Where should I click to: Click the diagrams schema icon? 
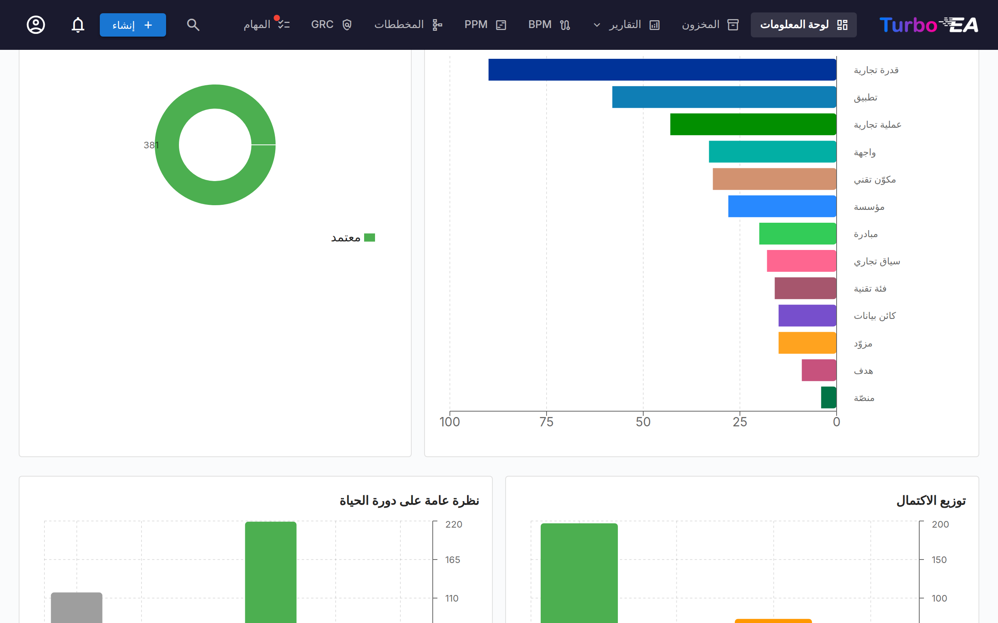(x=437, y=25)
